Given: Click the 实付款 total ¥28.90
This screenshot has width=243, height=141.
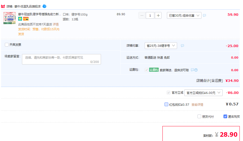Looking at the screenshot, I should coord(226,135).
